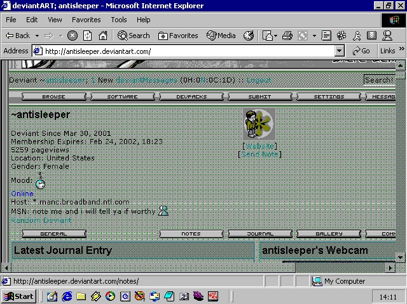Viewport: 407px width, 304px height.
Task: Click the Random Deviant link
Action: (x=41, y=220)
